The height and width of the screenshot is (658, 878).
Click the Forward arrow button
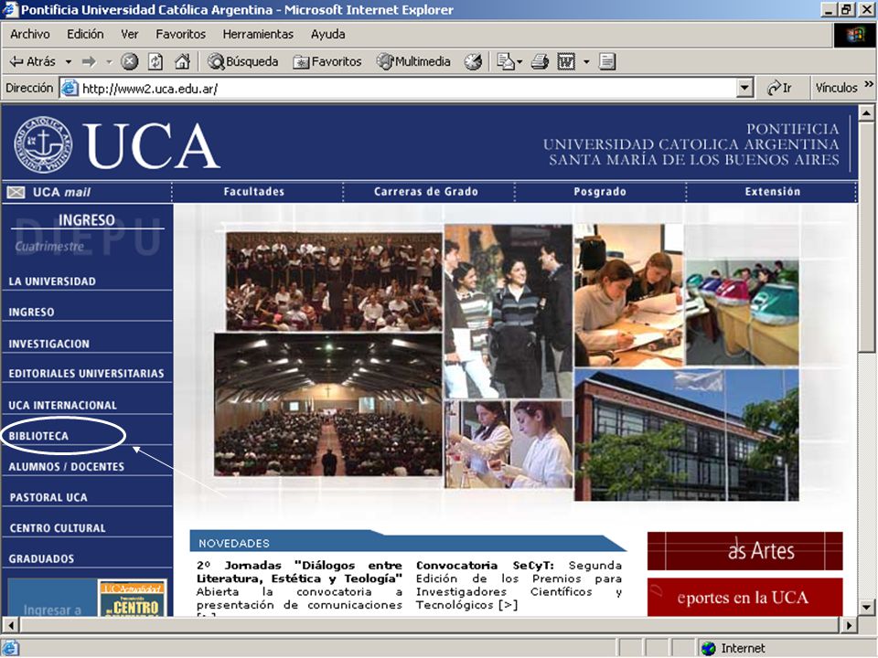tap(89, 61)
